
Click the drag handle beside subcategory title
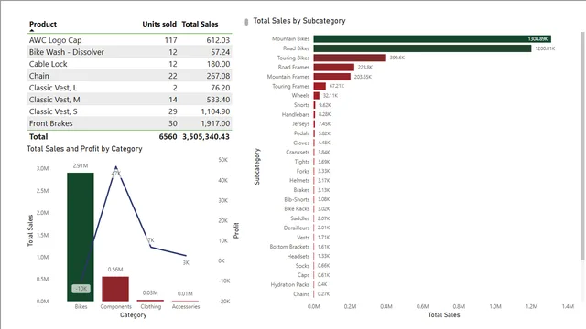(246, 22)
